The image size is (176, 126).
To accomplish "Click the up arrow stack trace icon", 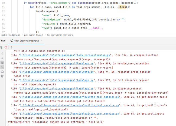I will coord(2,54).
